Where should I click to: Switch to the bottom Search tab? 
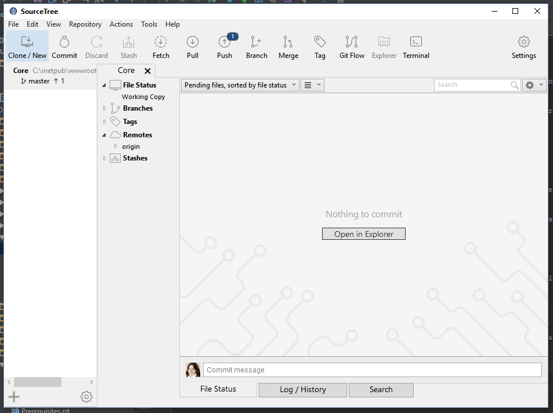point(381,390)
